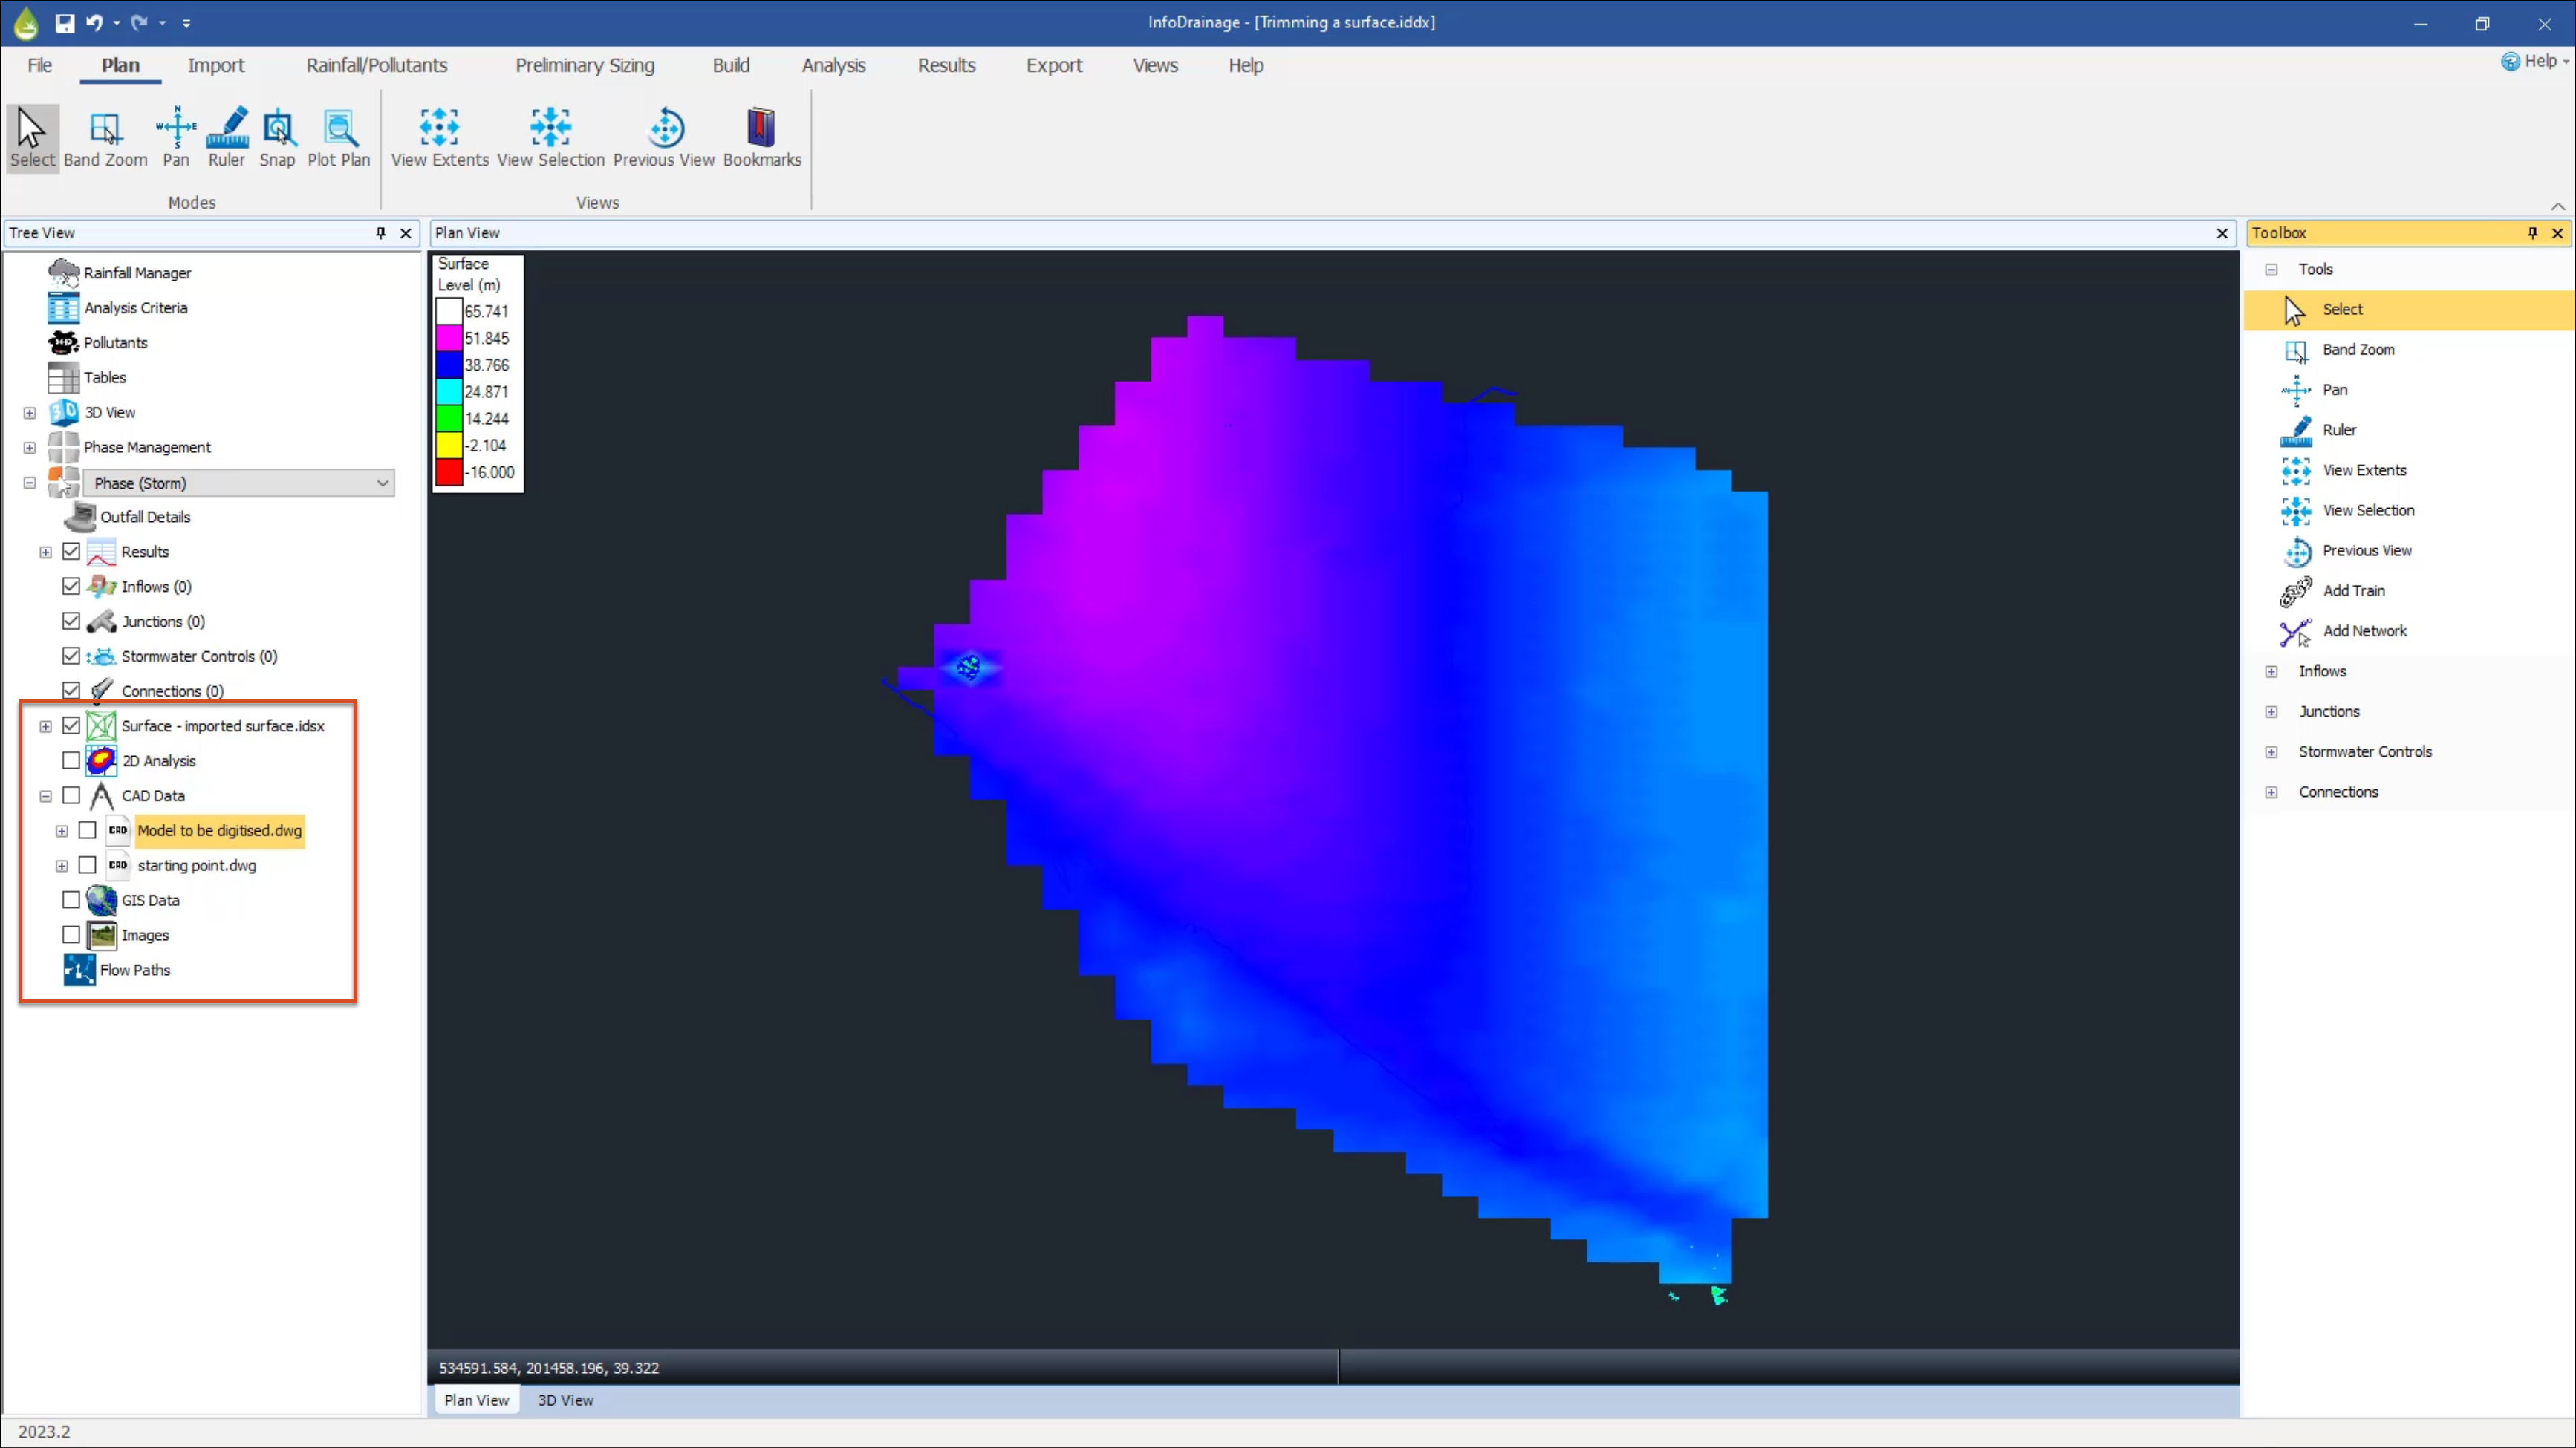Open Bookmarks in the ribbon
The image size is (2576, 1448).
point(762,138)
